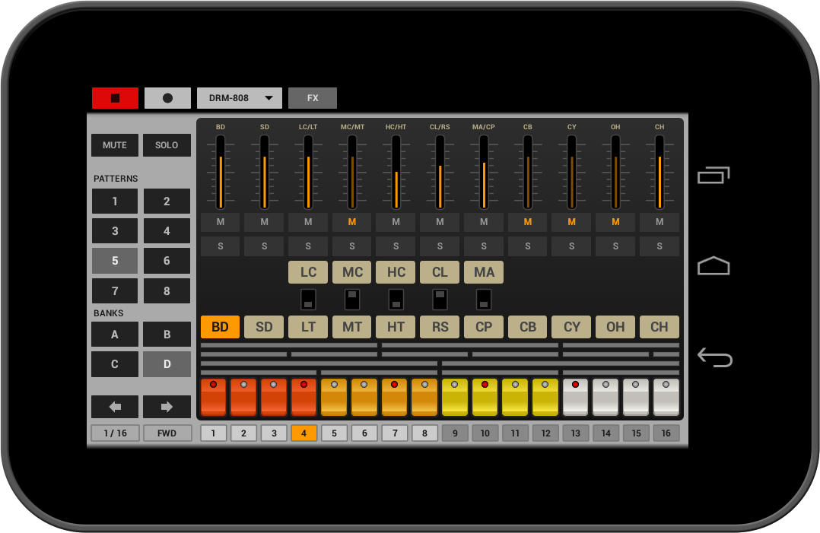Tap the Android back button
Image resolution: width=820 pixels, height=533 pixels.
(x=715, y=357)
